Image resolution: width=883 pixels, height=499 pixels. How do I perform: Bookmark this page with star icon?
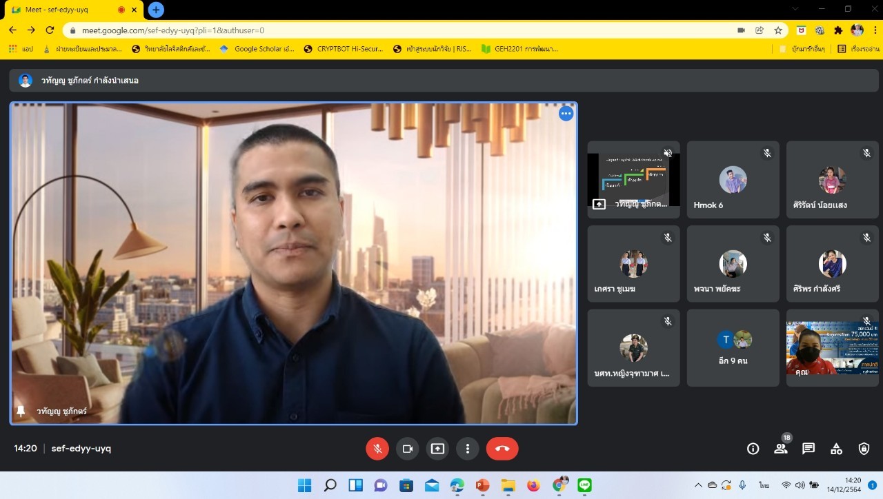point(778,30)
